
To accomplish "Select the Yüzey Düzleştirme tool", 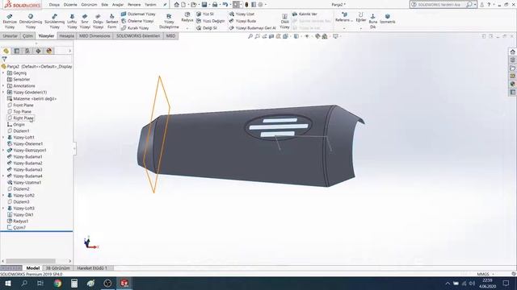I will [x=169, y=22].
